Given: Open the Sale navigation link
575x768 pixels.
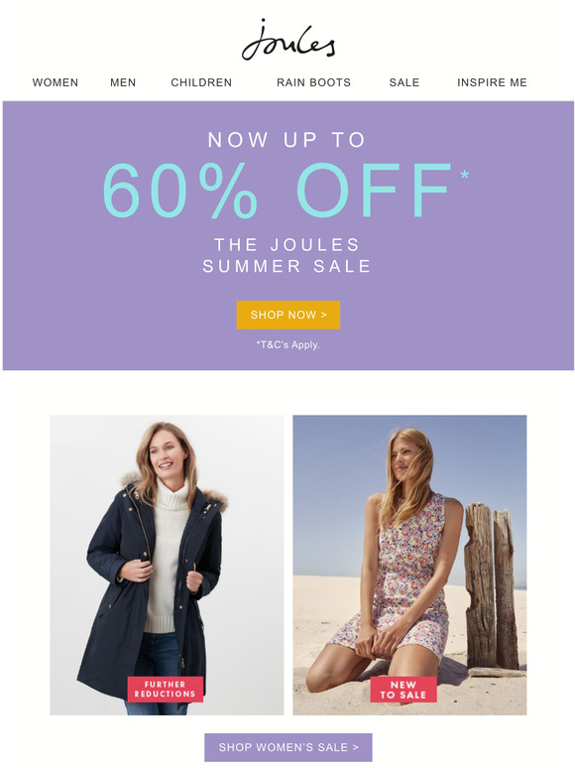Looking at the screenshot, I should (x=404, y=82).
